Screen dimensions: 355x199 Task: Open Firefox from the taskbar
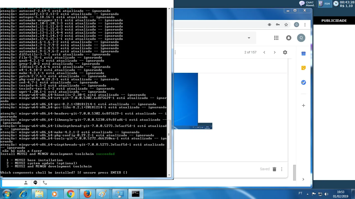click(x=88, y=194)
